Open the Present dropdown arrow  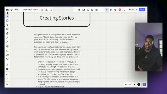click(136, 10)
